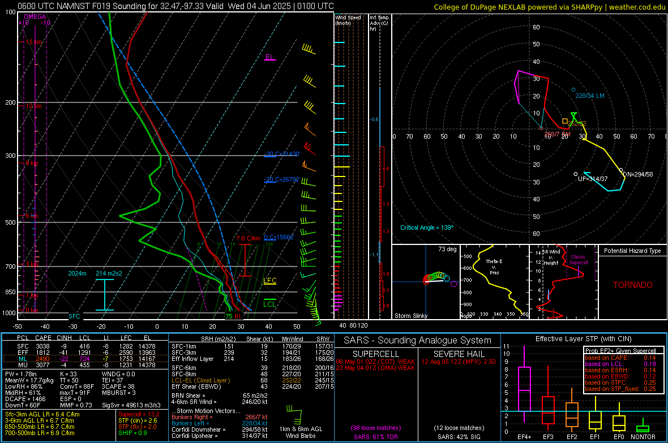Click the '73 deg' slinky tilt value
Screen dimensions: 668x443
pos(447,249)
